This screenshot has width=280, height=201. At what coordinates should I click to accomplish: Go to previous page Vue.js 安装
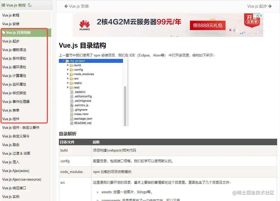(x=77, y=6)
